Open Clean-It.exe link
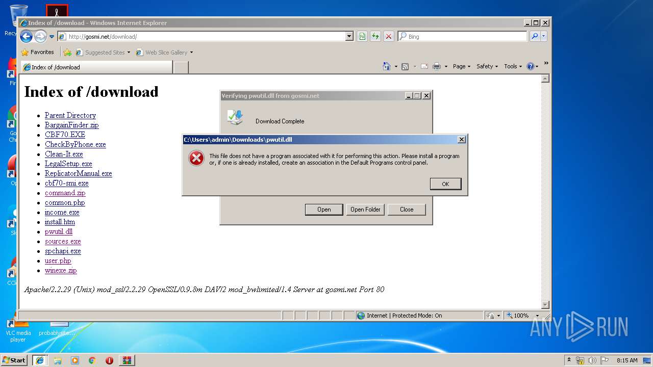This screenshot has width=653, height=367. (64, 154)
